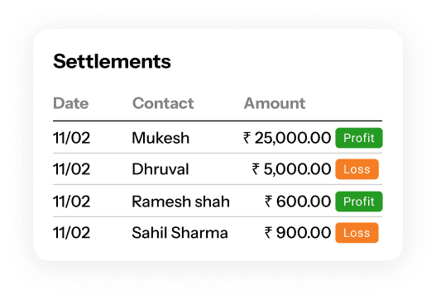This screenshot has width=436, height=299.
Task: Click the 11/02 date in Mukesh row
Action: (71, 138)
